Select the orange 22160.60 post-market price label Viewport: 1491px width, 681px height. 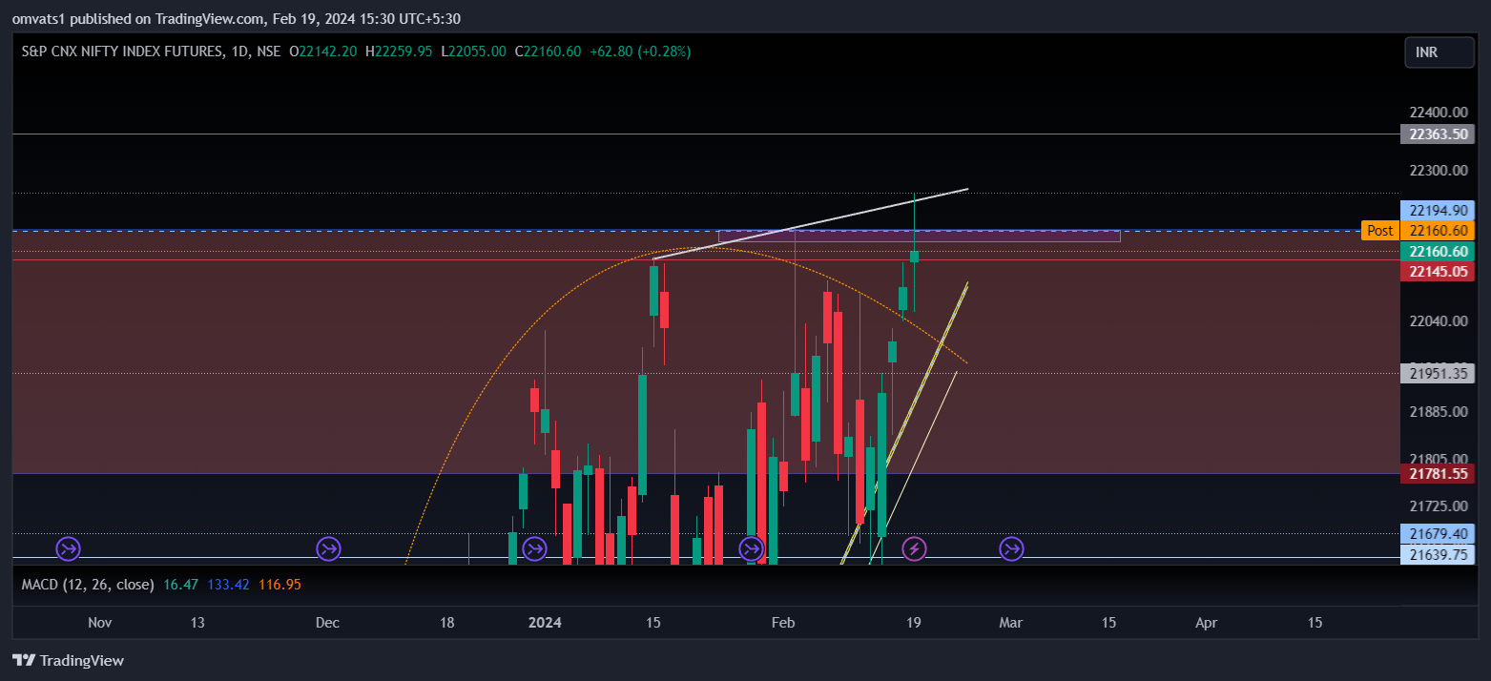click(x=1437, y=230)
